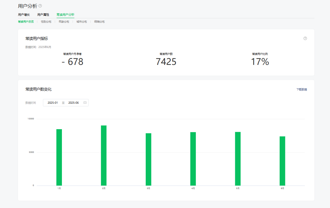Click 10000 y-axis label
The image size is (330, 208).
31,119
